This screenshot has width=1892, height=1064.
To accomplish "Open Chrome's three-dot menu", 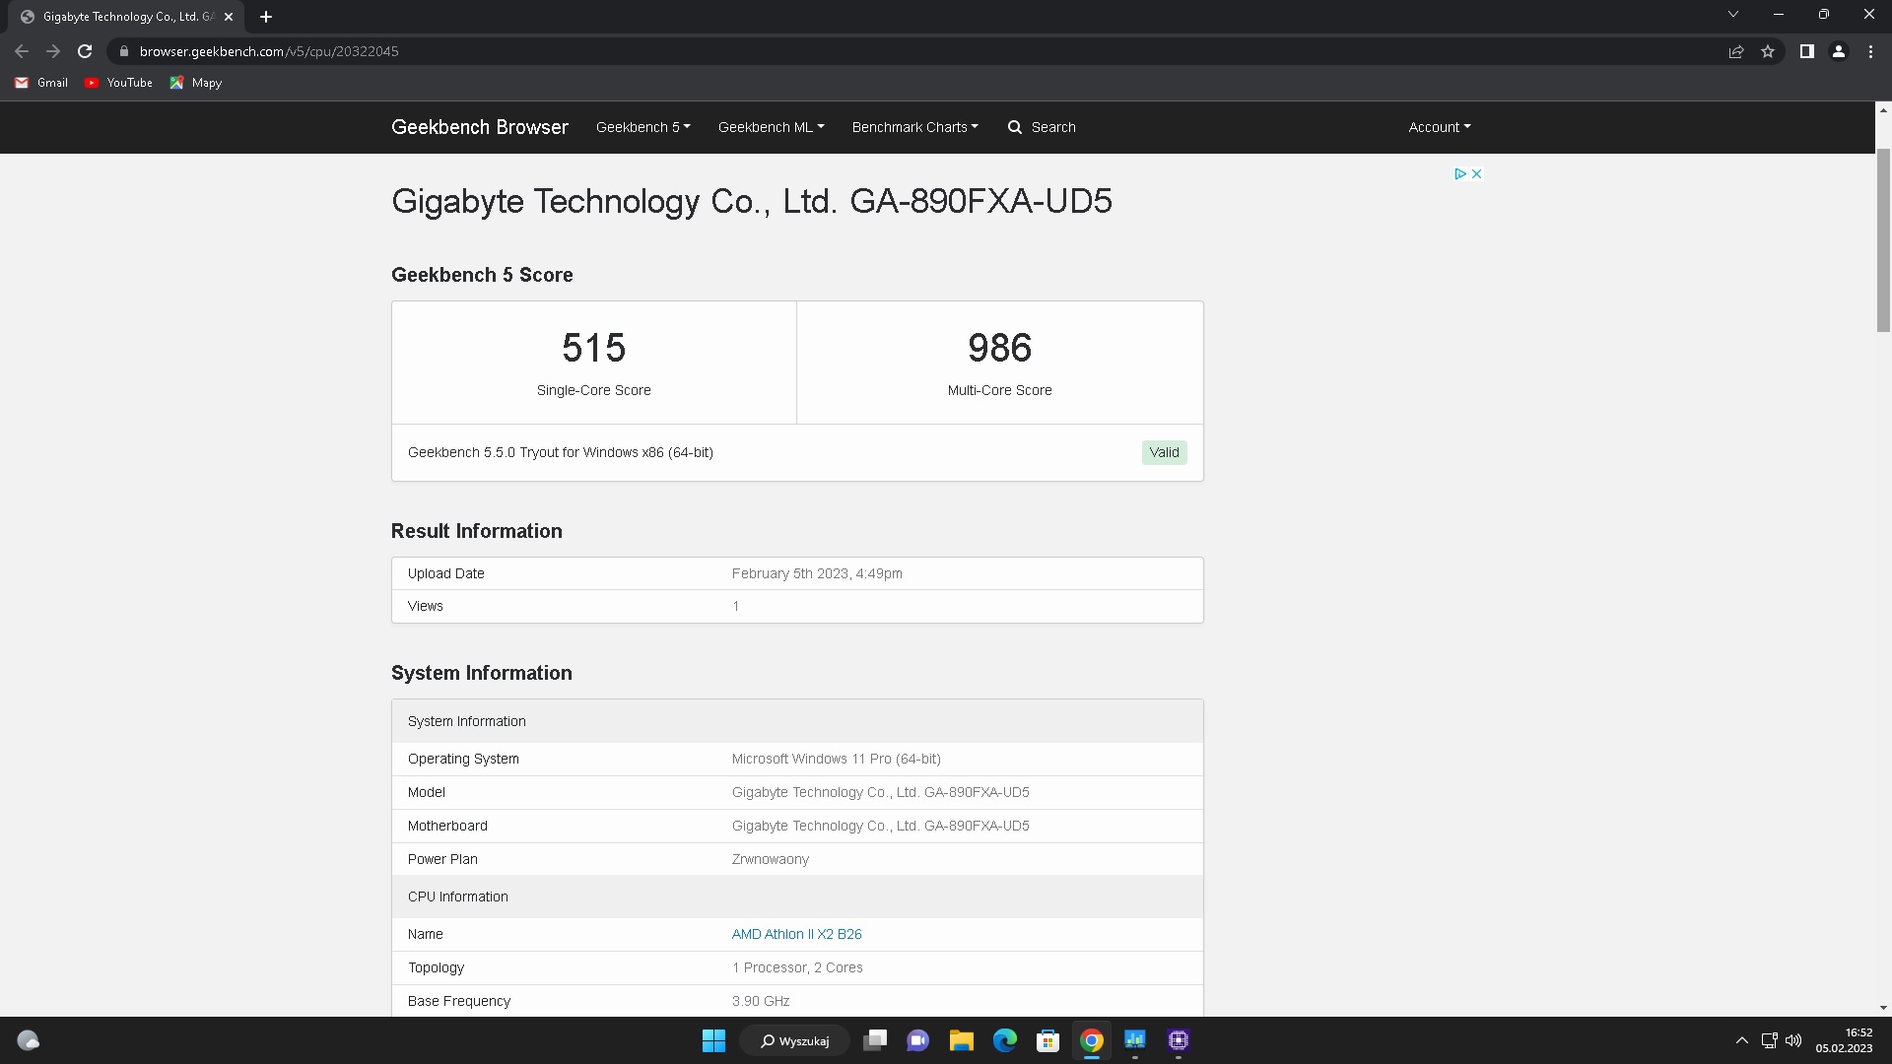I will coord(1870,51).
